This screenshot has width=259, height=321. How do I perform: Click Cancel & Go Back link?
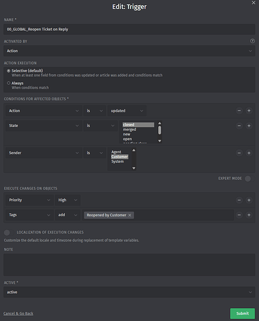click(19, 313)
